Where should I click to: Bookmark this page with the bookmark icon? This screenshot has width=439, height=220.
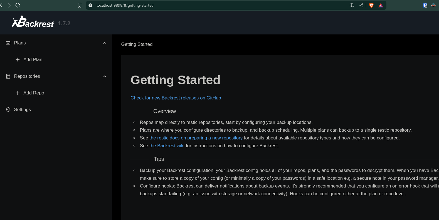click(x=80, y=5)
